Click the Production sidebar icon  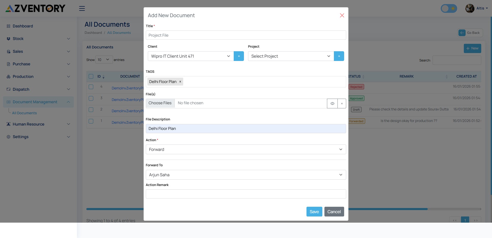(x=8, y=76)
